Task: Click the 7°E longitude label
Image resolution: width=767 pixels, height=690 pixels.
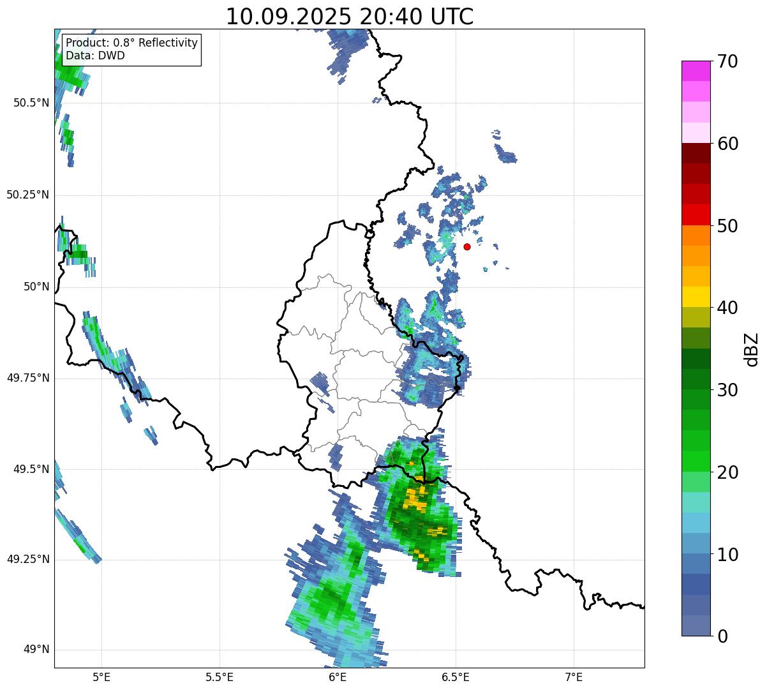Action: pyautogui.click(x=574, y=677)
